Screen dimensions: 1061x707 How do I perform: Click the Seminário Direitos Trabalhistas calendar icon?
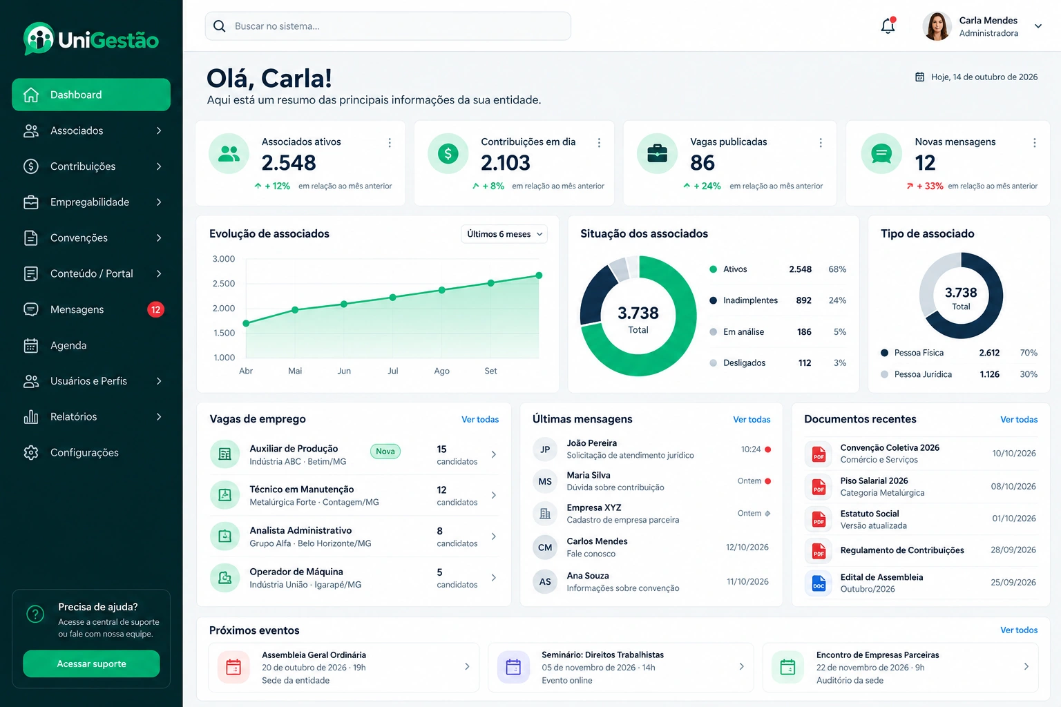point(513,667)
